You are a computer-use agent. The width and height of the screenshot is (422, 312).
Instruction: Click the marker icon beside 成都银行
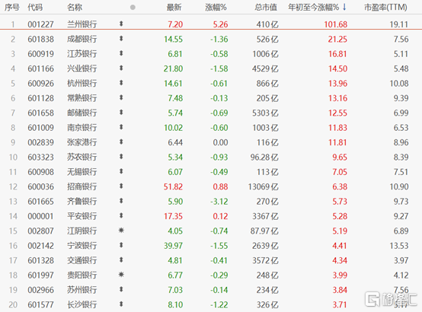121,39
